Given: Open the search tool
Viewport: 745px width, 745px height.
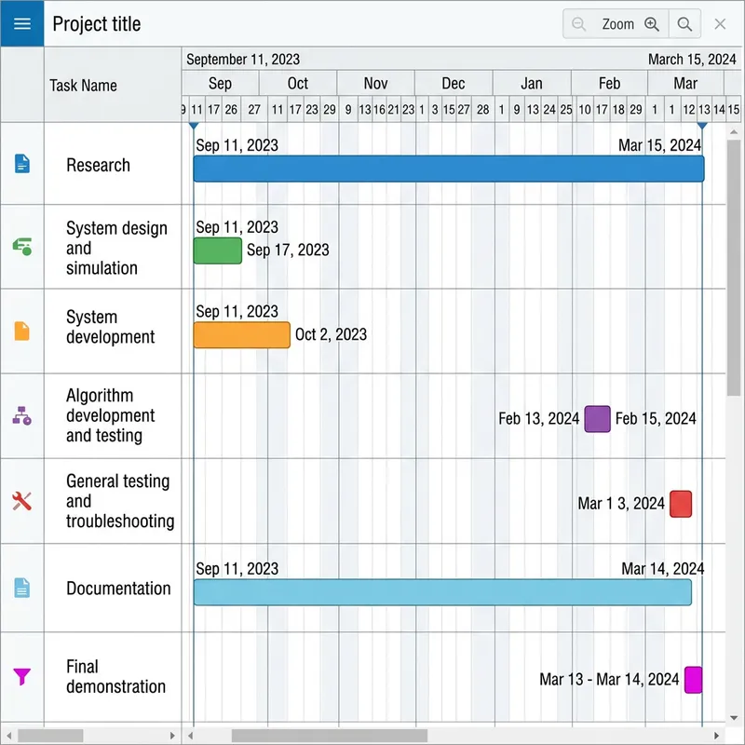Looking at the screenshot, I should 684,23.
